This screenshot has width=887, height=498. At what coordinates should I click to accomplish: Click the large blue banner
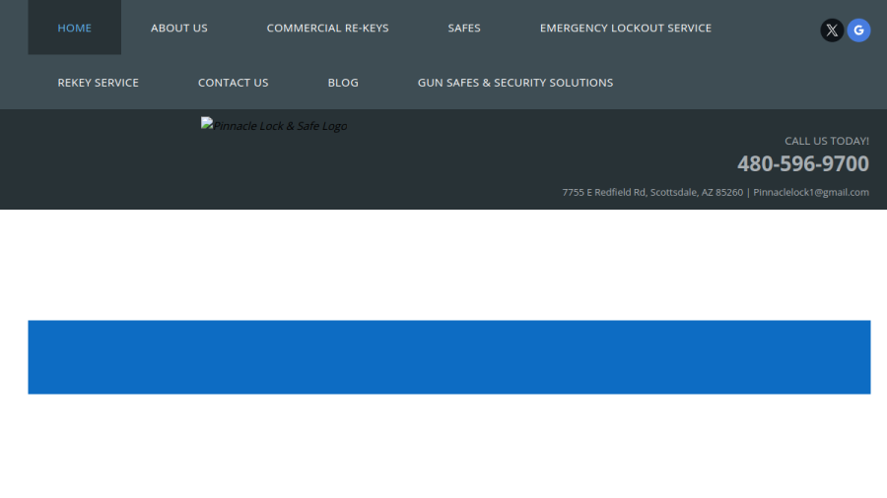click(x=449, y=357)
